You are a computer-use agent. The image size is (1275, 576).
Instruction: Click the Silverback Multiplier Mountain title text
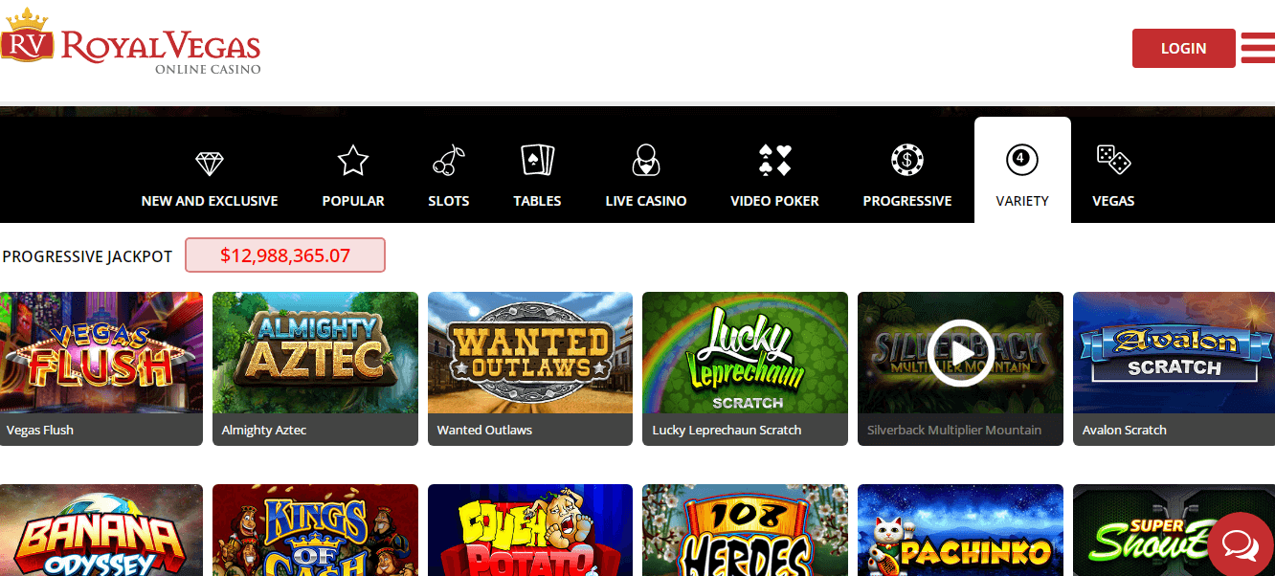pyautogui.click(x=954, y=430)
